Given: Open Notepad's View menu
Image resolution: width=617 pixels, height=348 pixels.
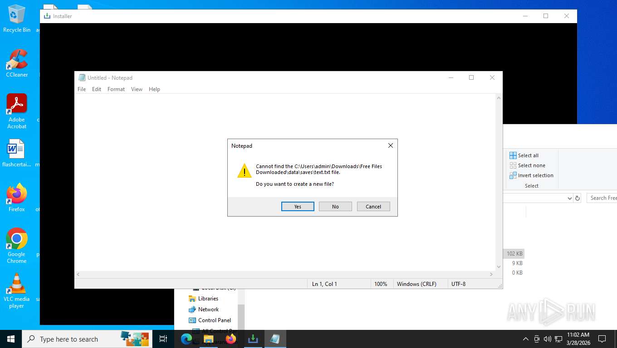Looking at the screenshot, I should 137,89.
